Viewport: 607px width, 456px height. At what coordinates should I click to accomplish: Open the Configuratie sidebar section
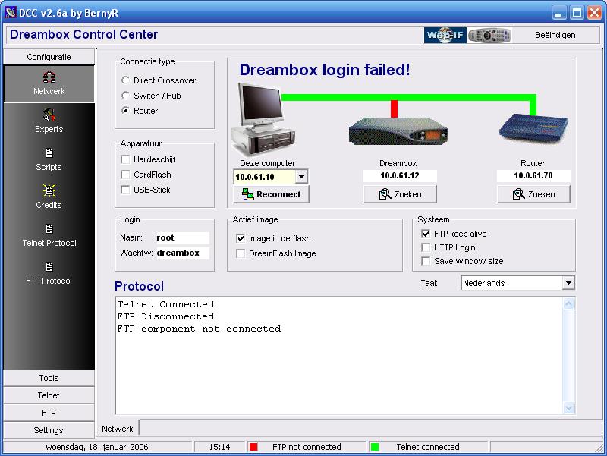tap(49, 57)
